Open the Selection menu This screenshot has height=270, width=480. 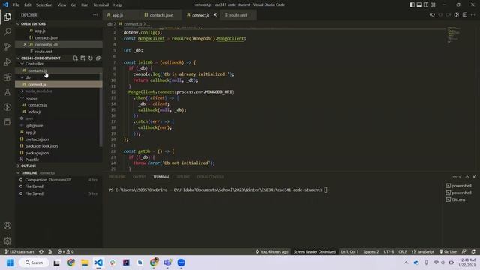point(44,4)
